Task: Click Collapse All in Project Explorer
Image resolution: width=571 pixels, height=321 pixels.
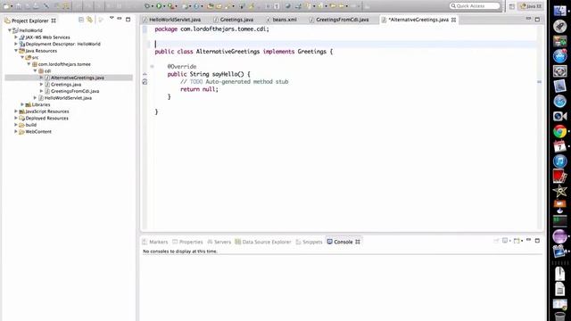Action: (x=81, y=20)
